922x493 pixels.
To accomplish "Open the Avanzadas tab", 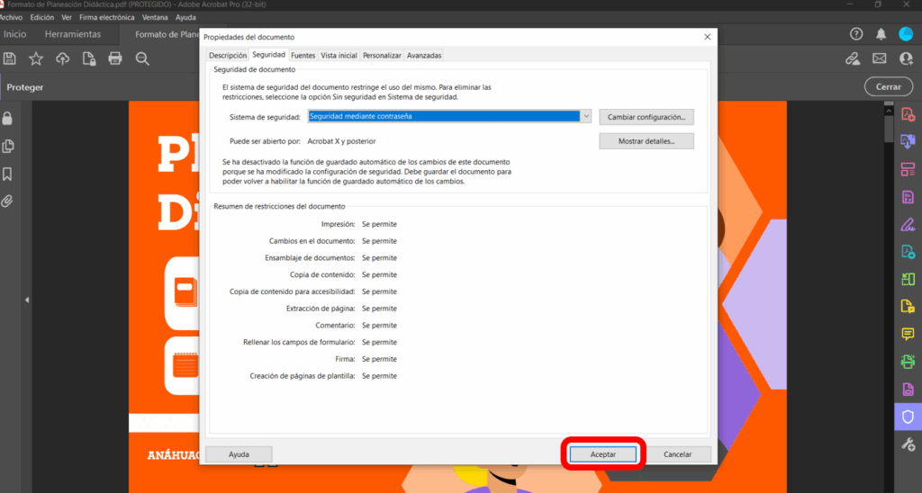I will pyautogui.click(x=424, y=56).
